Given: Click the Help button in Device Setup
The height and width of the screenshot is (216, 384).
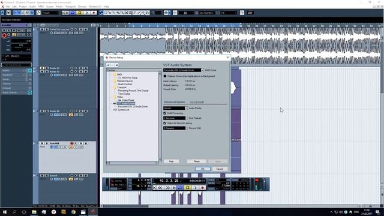Looking at the screenshot, I should click(171, 161).
